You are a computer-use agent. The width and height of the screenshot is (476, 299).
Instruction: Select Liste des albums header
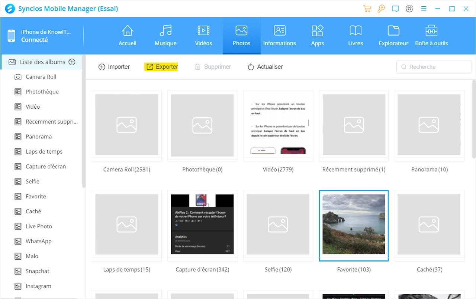point(41,62)
